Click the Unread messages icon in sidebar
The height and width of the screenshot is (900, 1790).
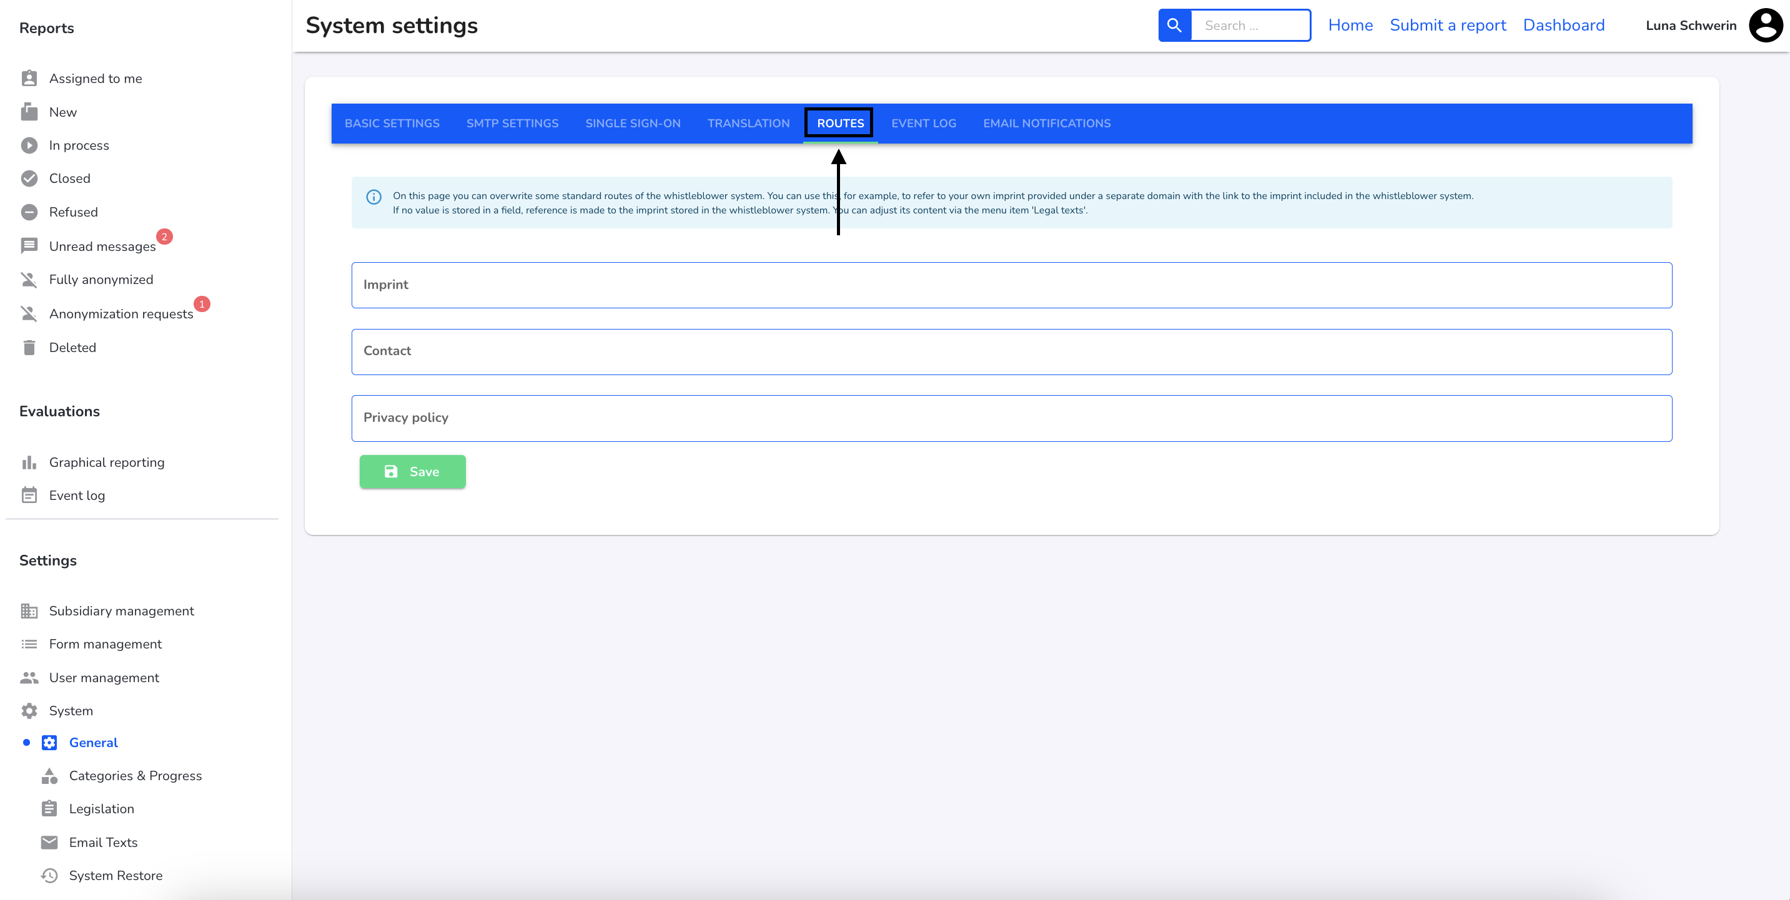27,246
